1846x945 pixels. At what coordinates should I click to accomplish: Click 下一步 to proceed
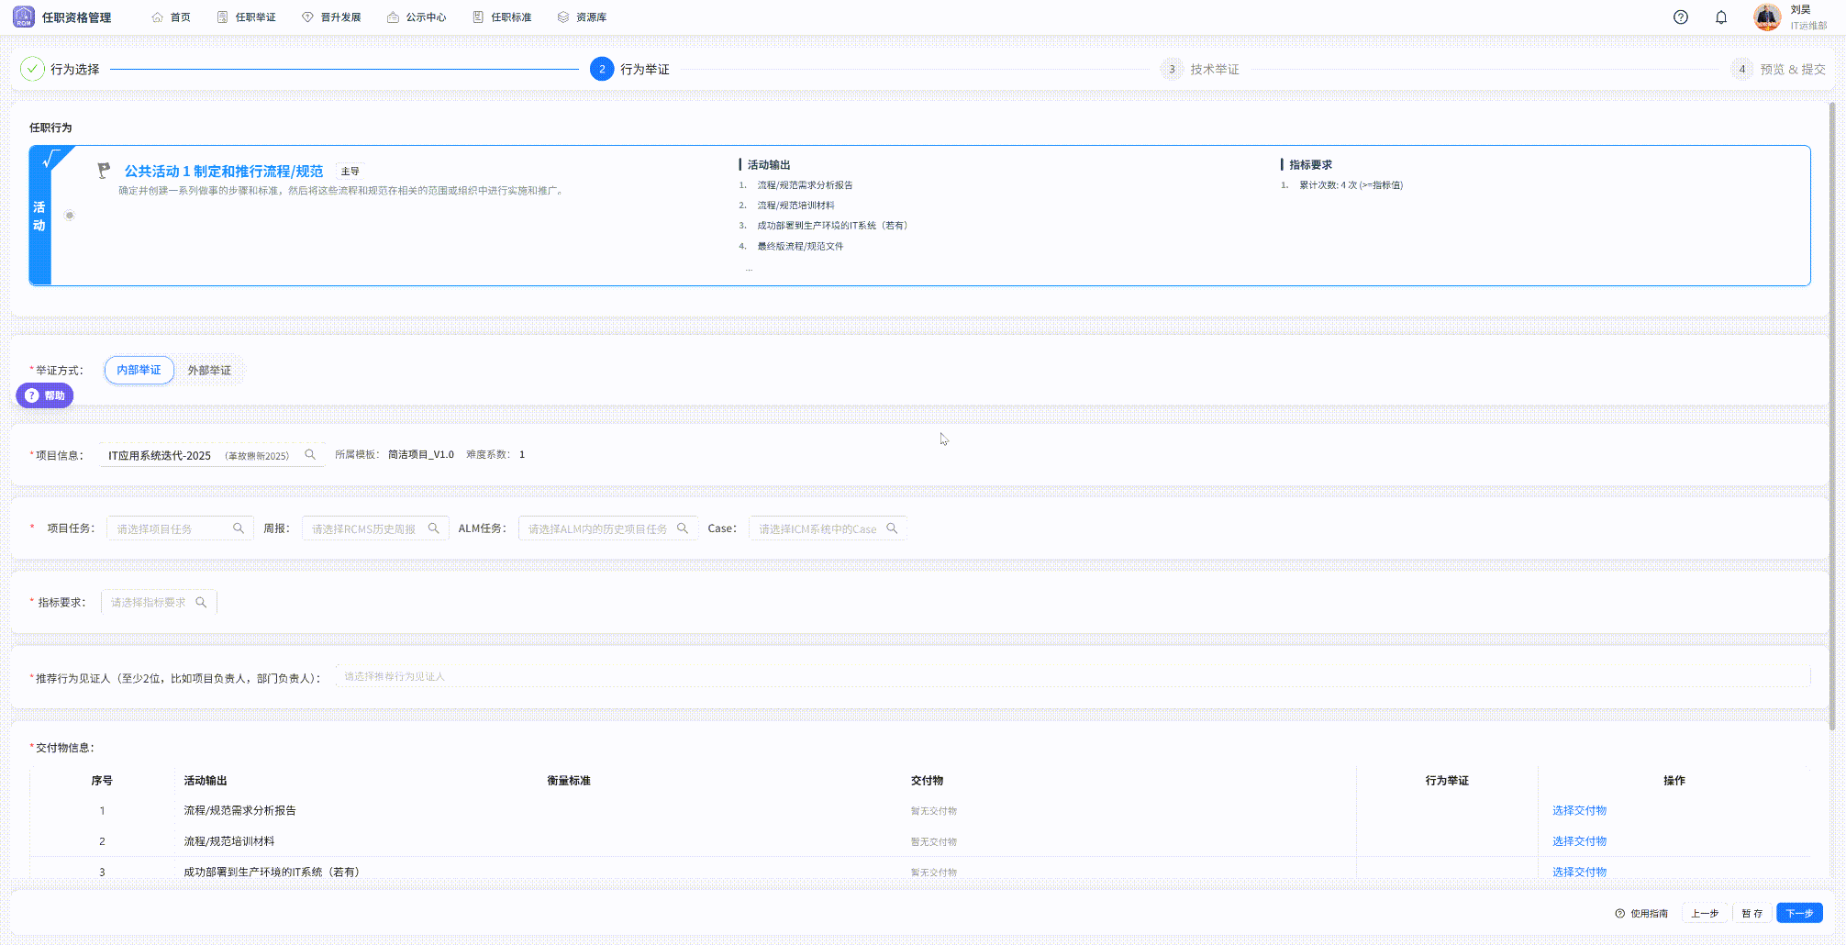[1798, 913]
